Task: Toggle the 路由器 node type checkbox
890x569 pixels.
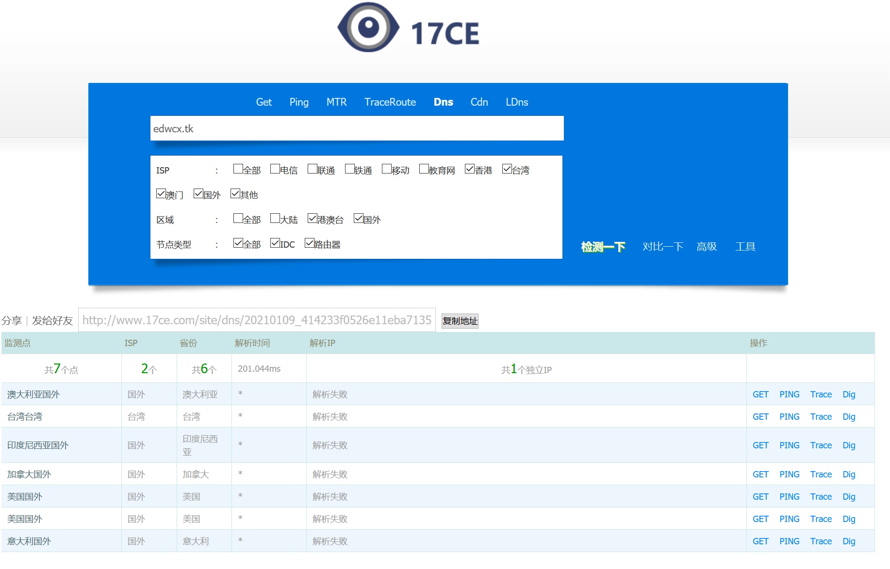Action: (310, 243)
